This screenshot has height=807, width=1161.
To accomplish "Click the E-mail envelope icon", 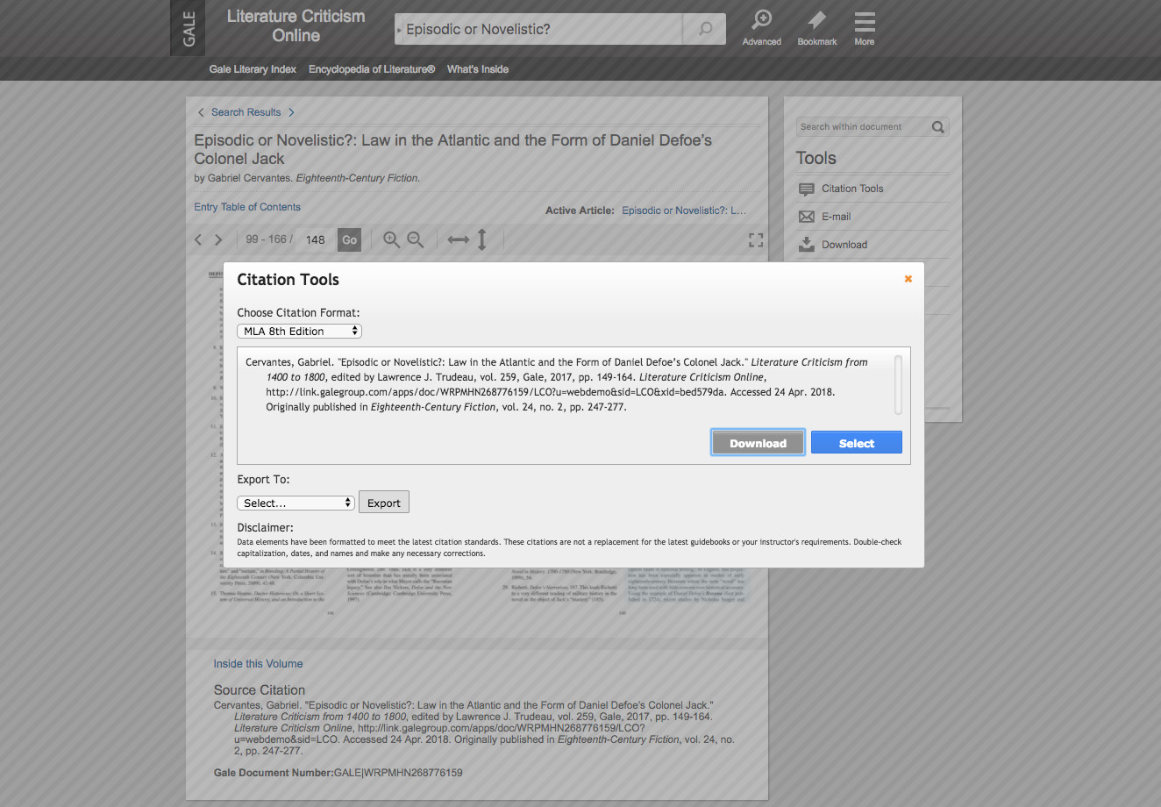I will 807,217.
